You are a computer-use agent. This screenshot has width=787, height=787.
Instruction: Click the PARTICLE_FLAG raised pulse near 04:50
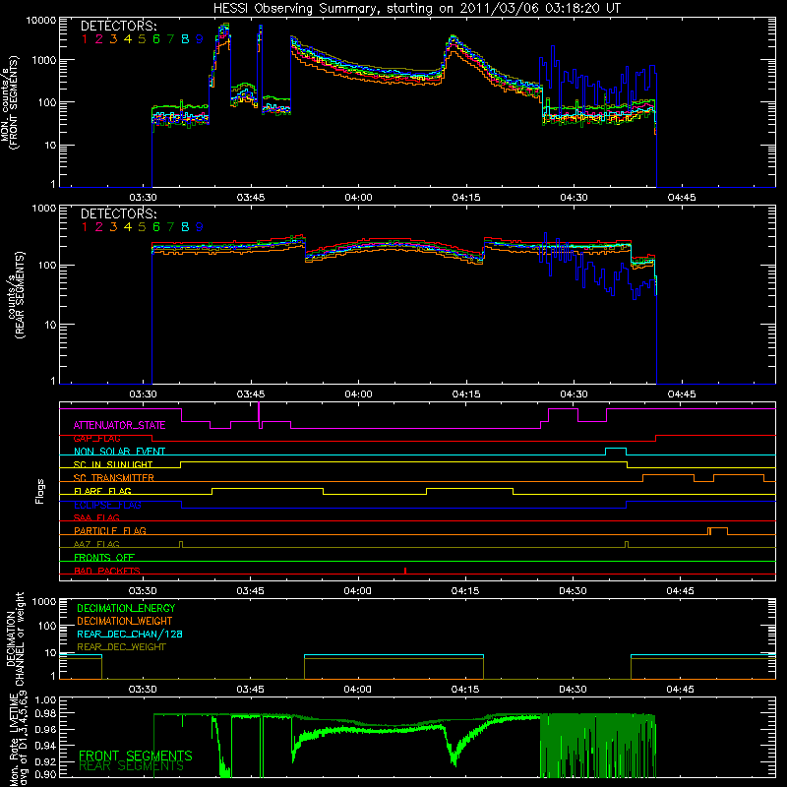click(x=718, y=531)
